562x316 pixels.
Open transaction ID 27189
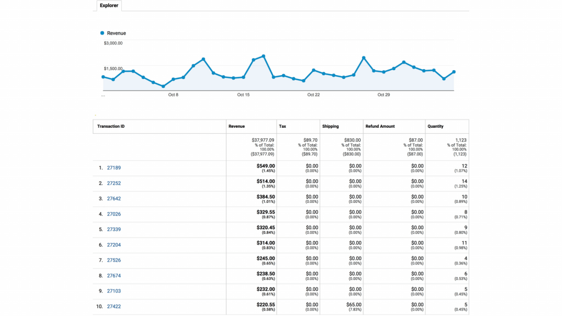pos(114,168)
